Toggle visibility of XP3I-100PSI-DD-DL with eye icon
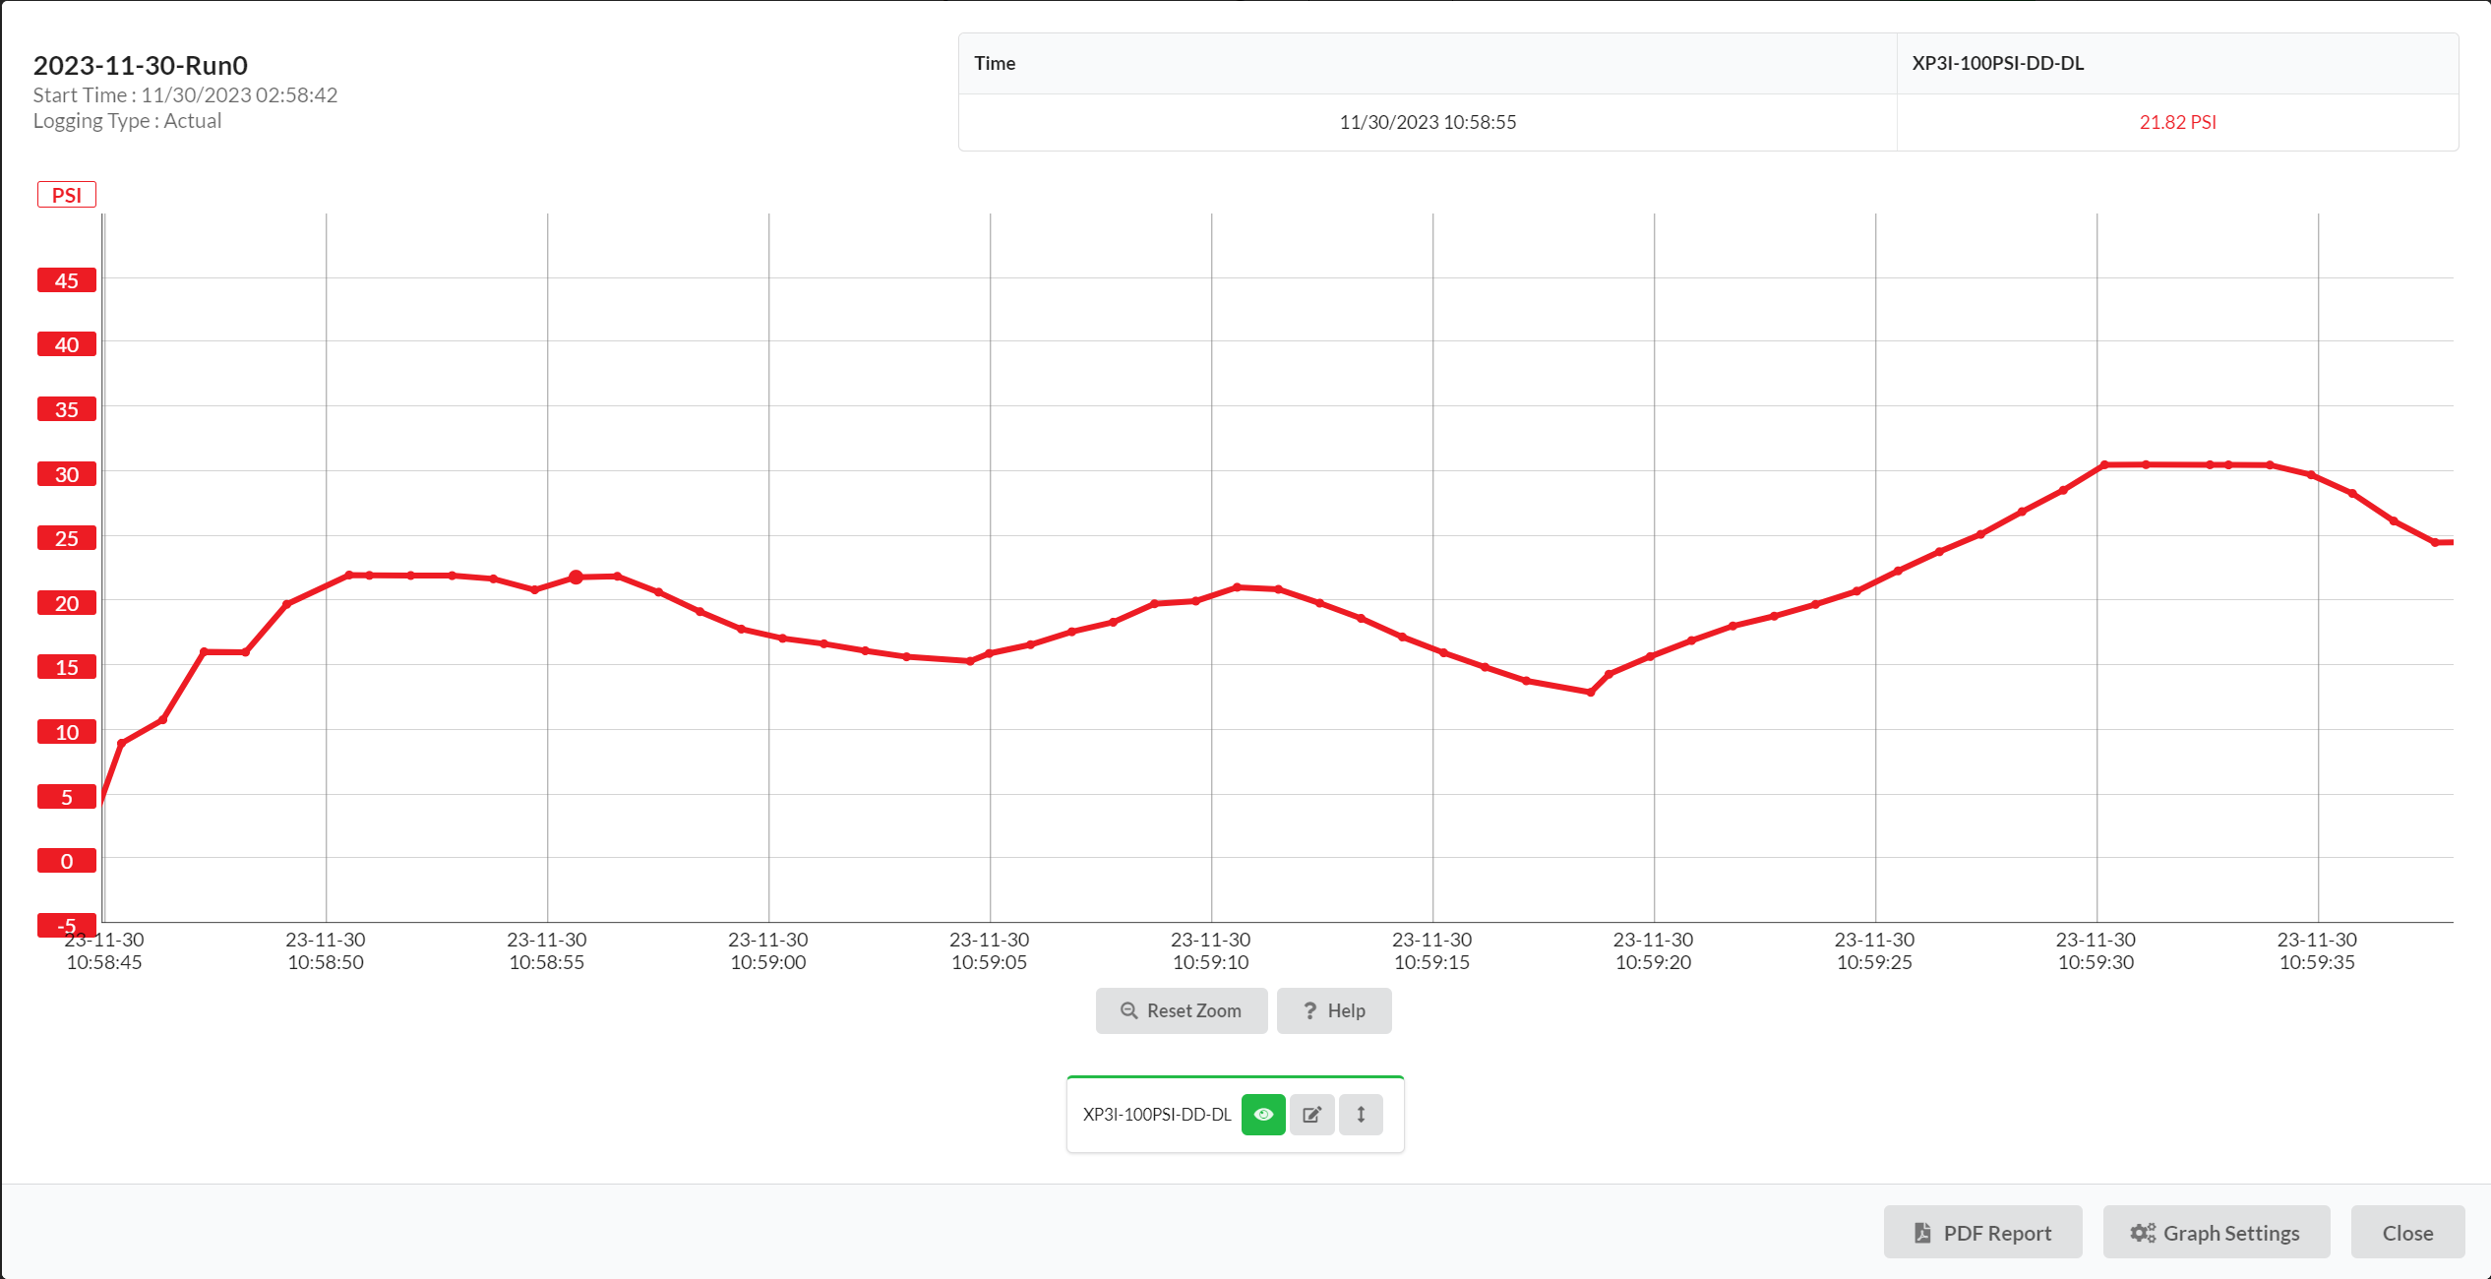 pos(1263,1115)
